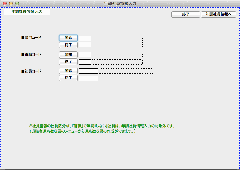Focus the 社員コード end code input field
The image size is (240, 170).
(88, 78)
